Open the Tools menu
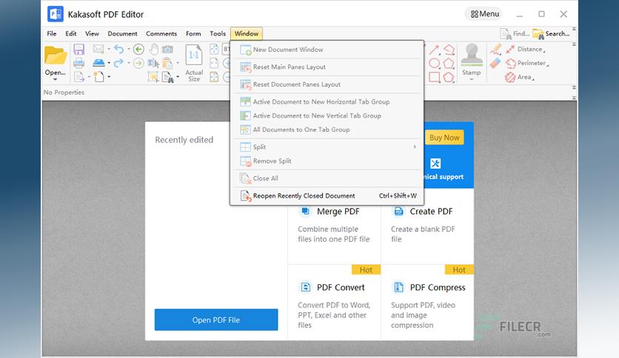 (x=218, y=34)
